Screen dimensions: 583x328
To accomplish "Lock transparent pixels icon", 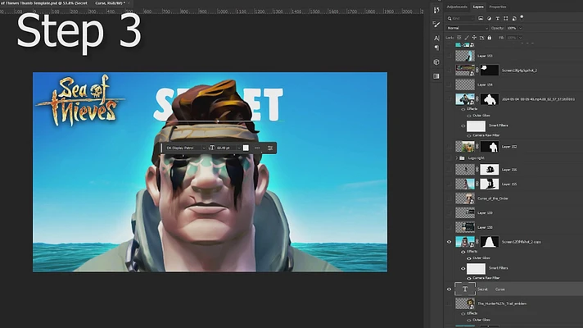I will click(459, 38).
